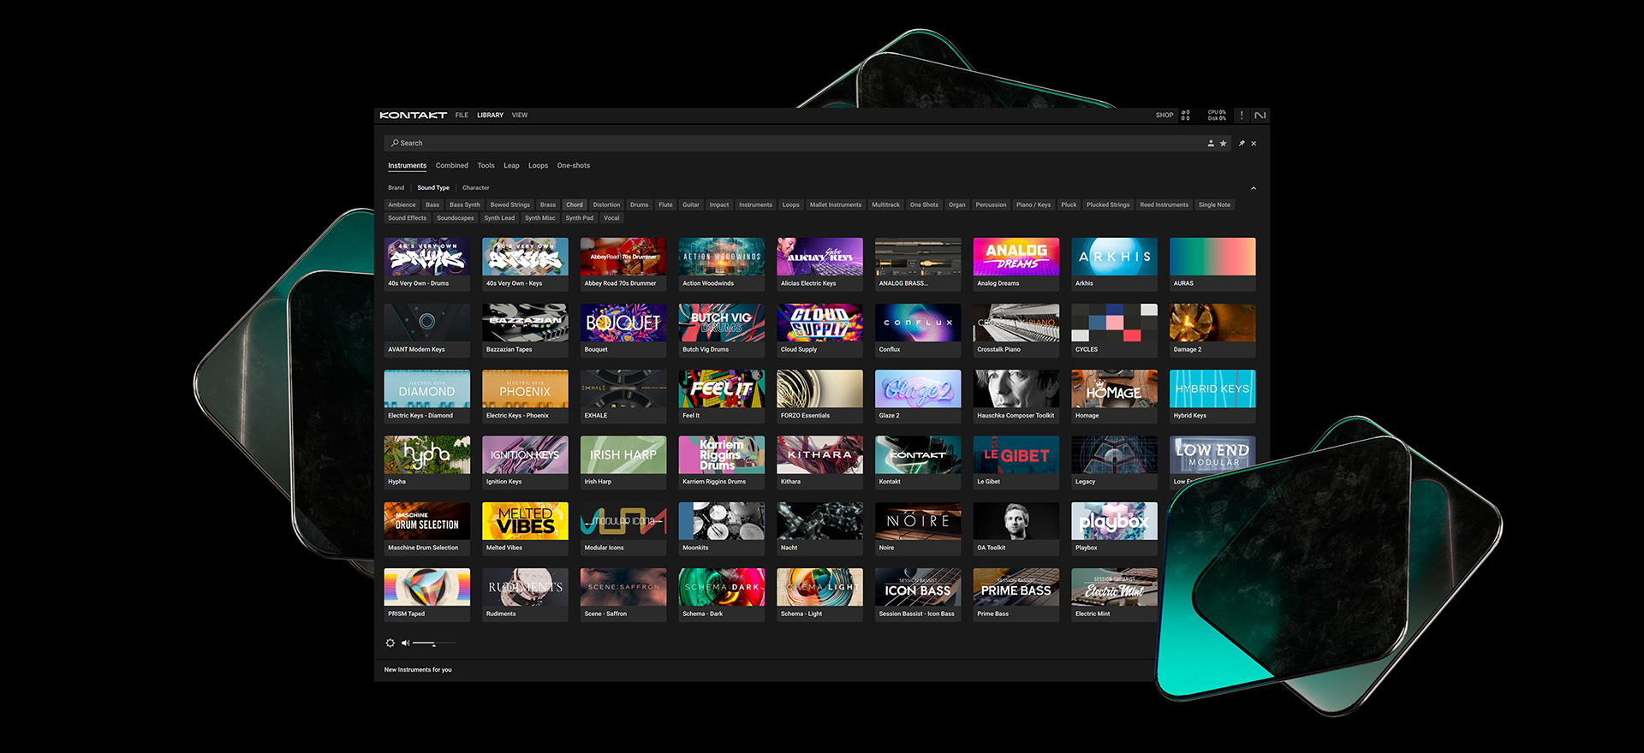Open the VIEW menu
The width and height of the screenshot is (1644, 753).
click(x=520, y=115)
